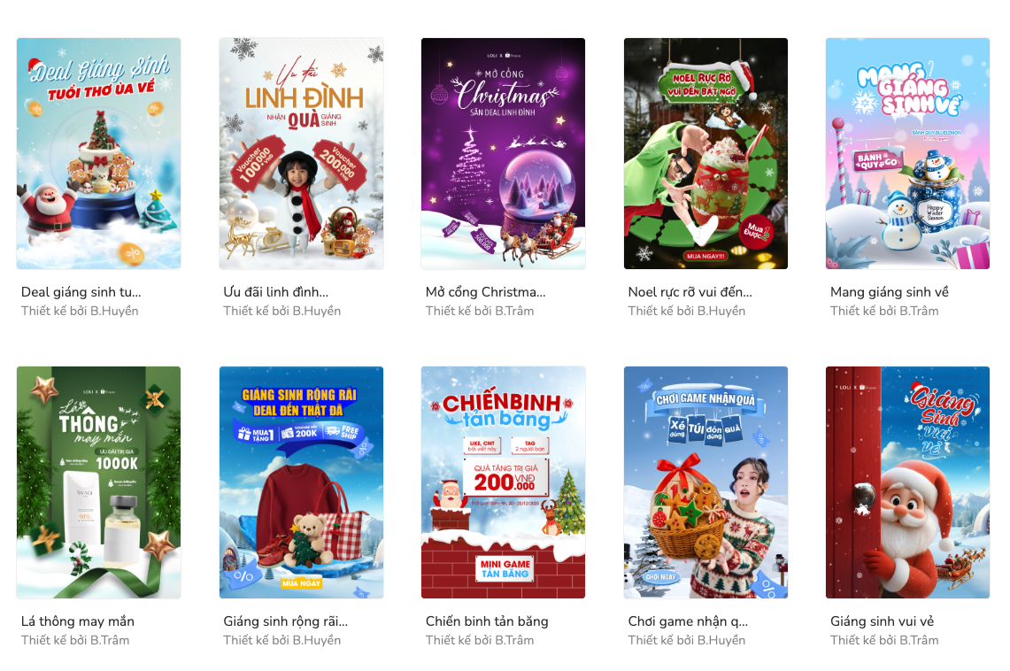Open the Chơi game nhận quà thumbnail
The height and width of the screenshot is (671, 1010).
click(x=706, y=482)
